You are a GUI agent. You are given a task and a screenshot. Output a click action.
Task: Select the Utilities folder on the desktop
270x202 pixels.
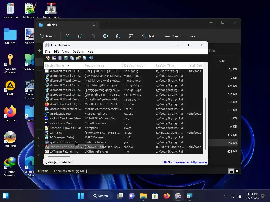[10, 36]
